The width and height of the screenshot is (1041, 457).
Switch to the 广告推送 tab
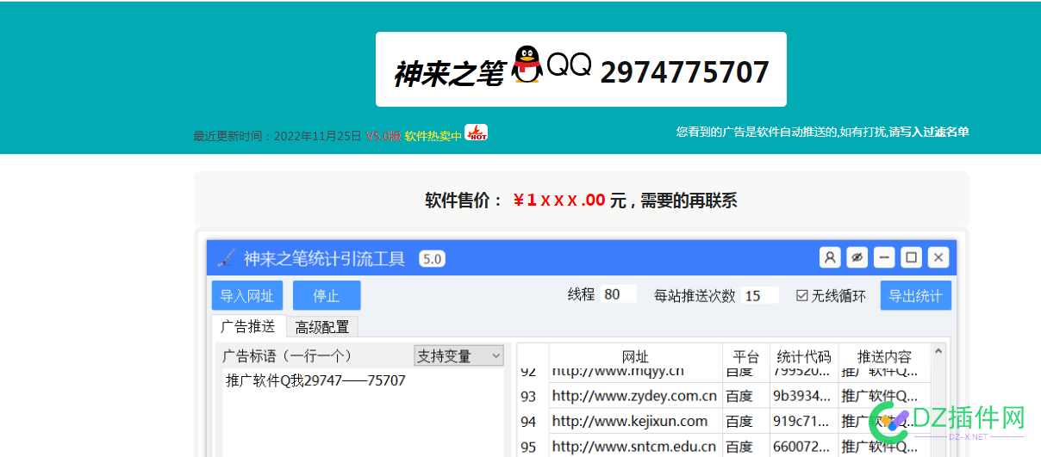pyautogui.click(x=248, y=327)
